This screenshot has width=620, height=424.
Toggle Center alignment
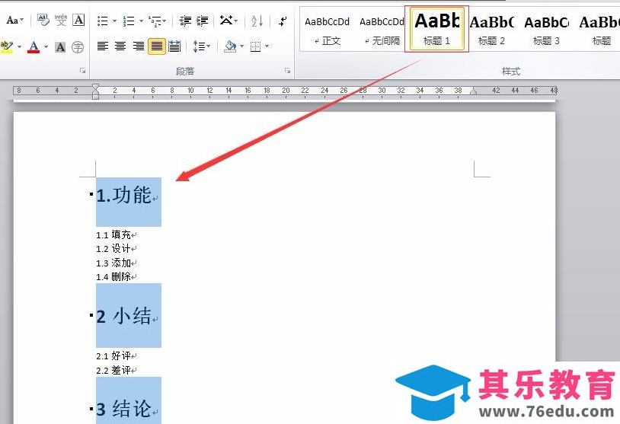[x=120, y=46]
